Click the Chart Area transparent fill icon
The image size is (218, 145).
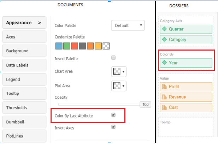(116, 71)
